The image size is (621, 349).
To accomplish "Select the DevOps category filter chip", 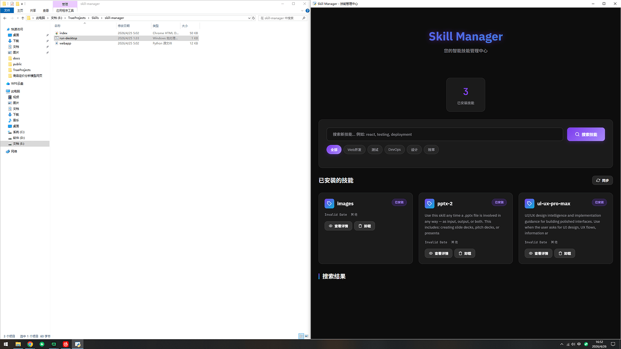I will click(x=395, y=149).
